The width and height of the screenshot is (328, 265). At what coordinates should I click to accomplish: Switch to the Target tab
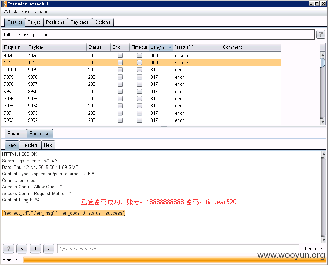[34, 22]
